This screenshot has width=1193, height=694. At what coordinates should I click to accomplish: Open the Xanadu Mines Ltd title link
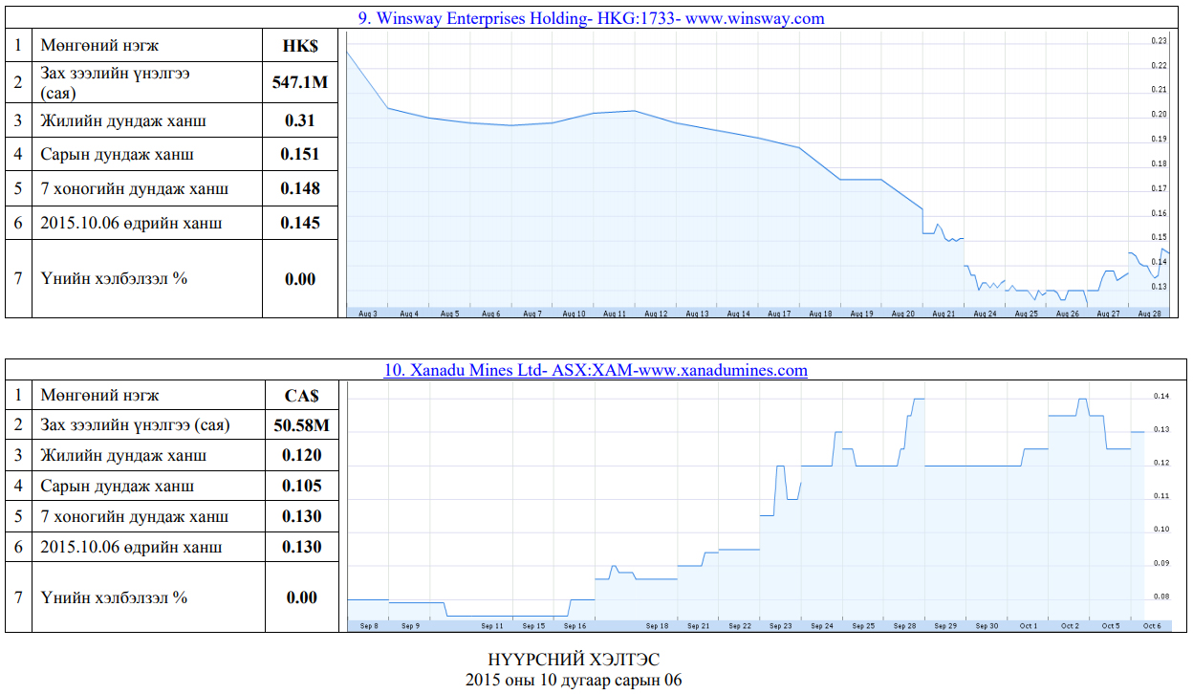(596, 370)
